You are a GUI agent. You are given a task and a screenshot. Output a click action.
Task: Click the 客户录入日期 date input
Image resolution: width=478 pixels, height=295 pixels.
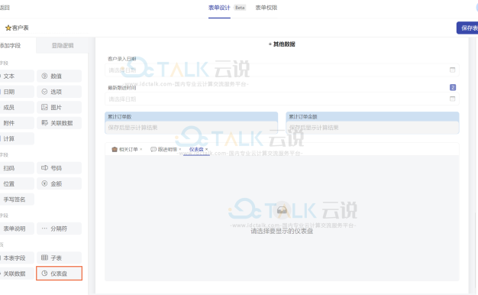coord(282,70)
